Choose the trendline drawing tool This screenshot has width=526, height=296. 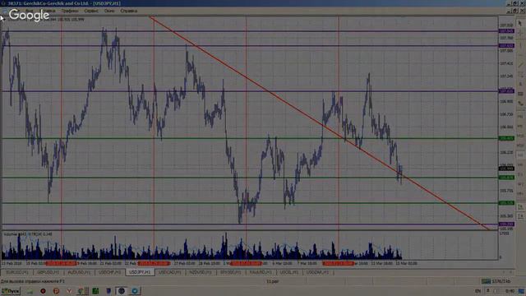click(x=520, y=64)
